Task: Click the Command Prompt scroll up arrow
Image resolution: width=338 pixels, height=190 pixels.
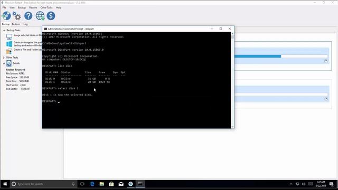Action: coord(232,34)
